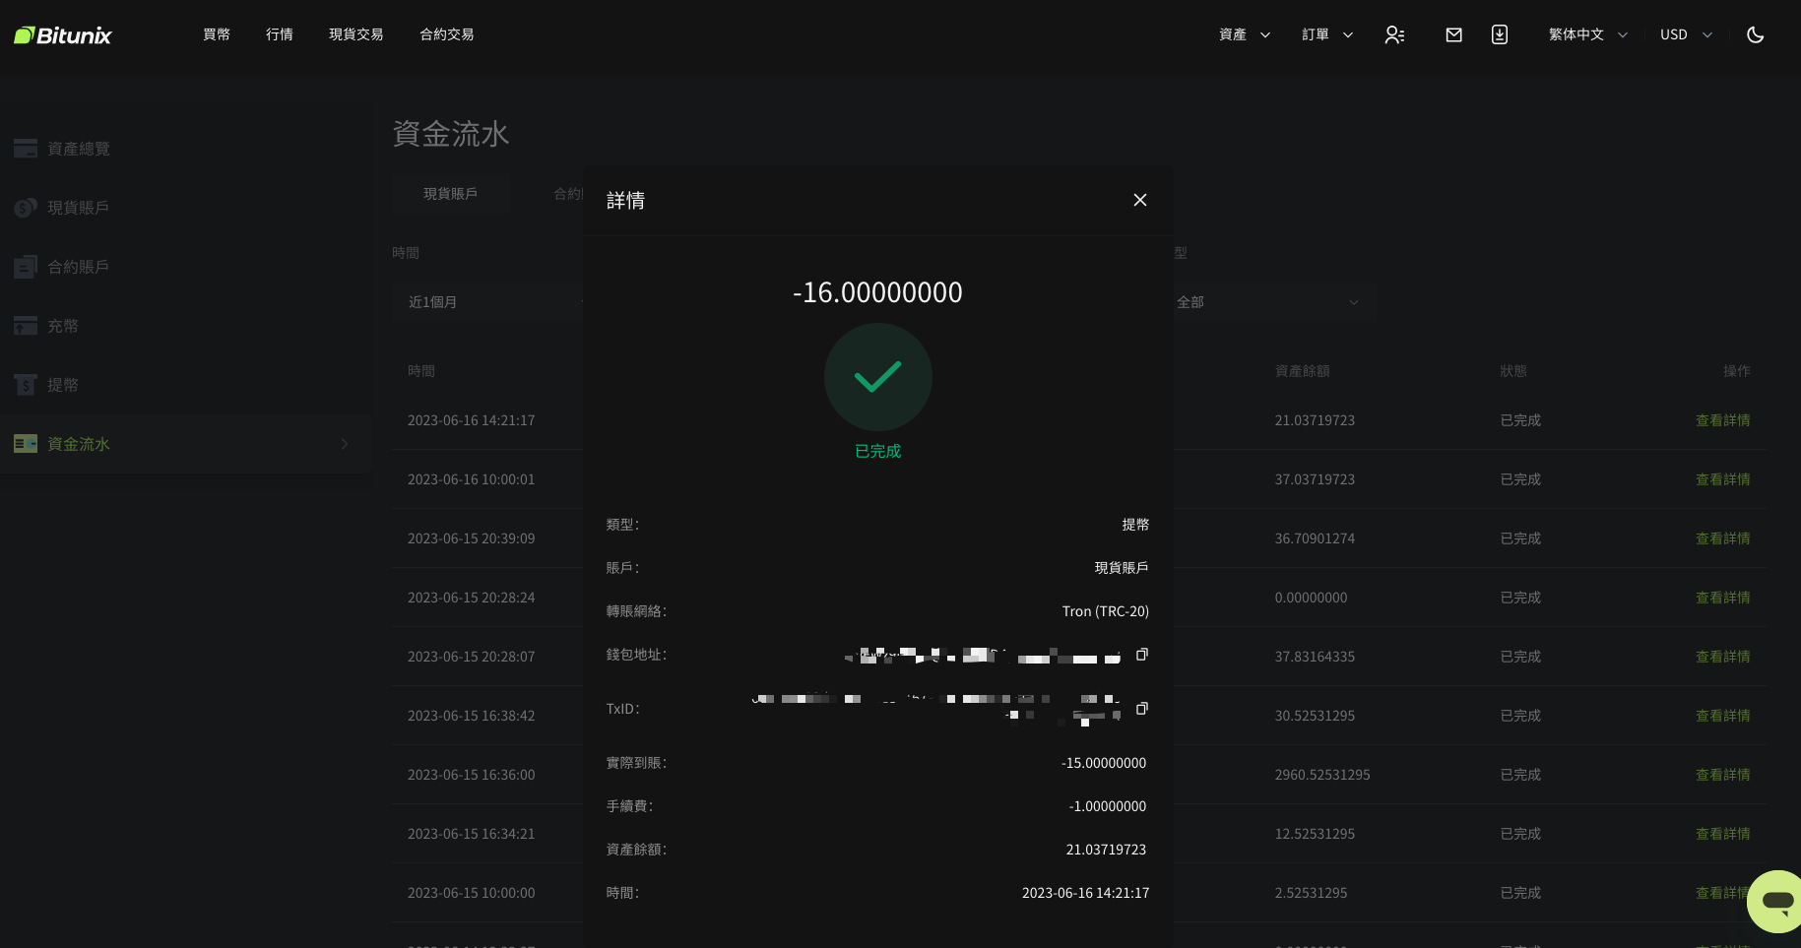Viewport: 1801px width, 948px height.
Task: View details for balance 2960.52531295 row
Action: point(1723,775)
